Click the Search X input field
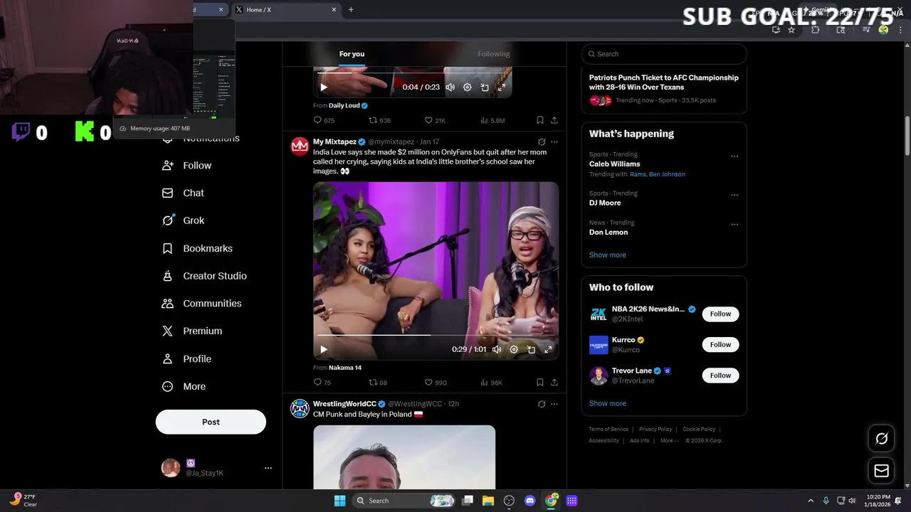Screen dimensions: 911x512 click(x=664, y=54)
